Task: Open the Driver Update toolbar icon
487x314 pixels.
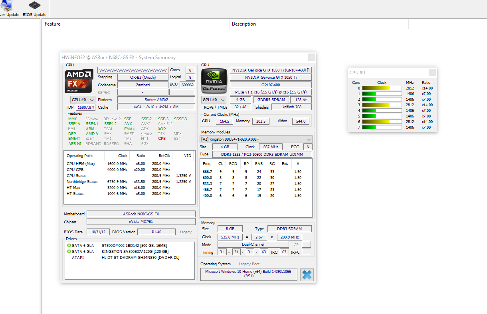Action: pos(9,9)
